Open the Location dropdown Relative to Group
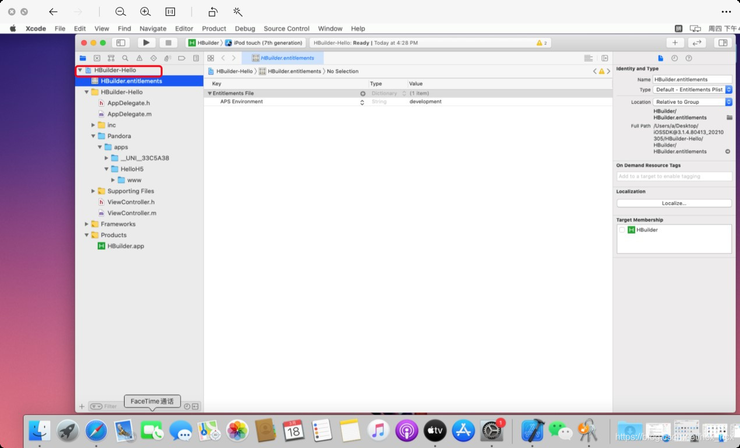Screen dimensions: 740x448 [693, 102]
